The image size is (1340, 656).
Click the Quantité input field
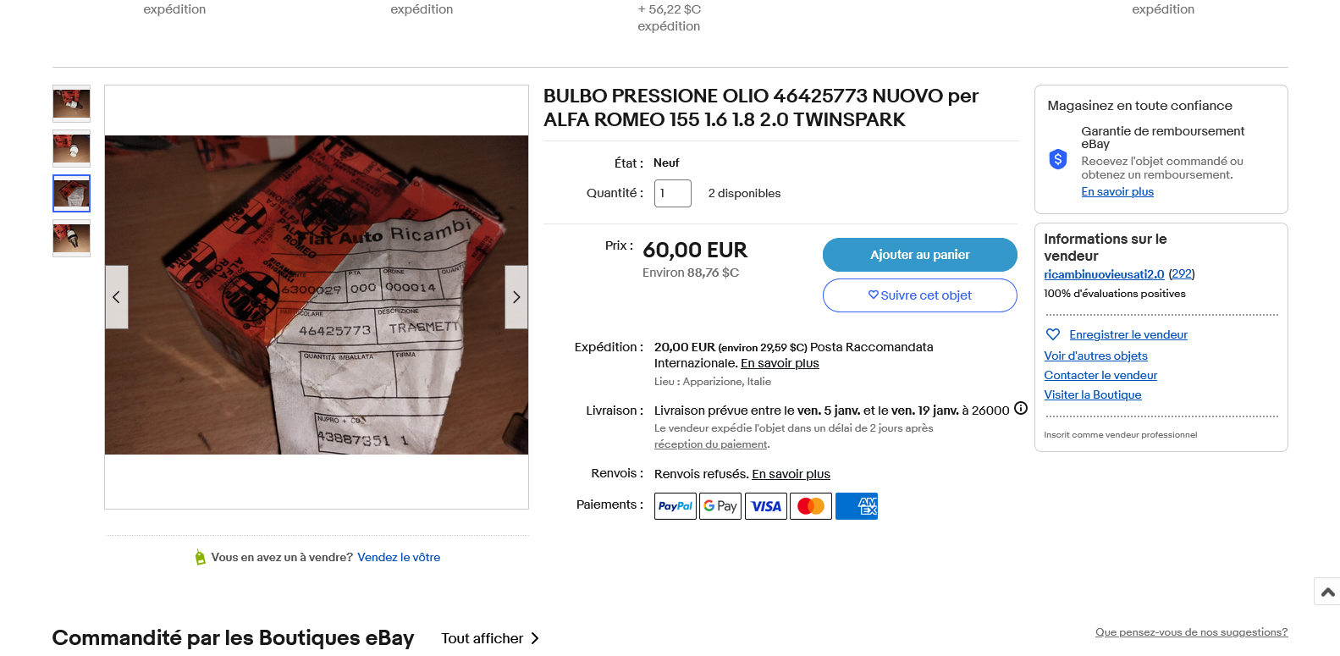pos(673,193)
